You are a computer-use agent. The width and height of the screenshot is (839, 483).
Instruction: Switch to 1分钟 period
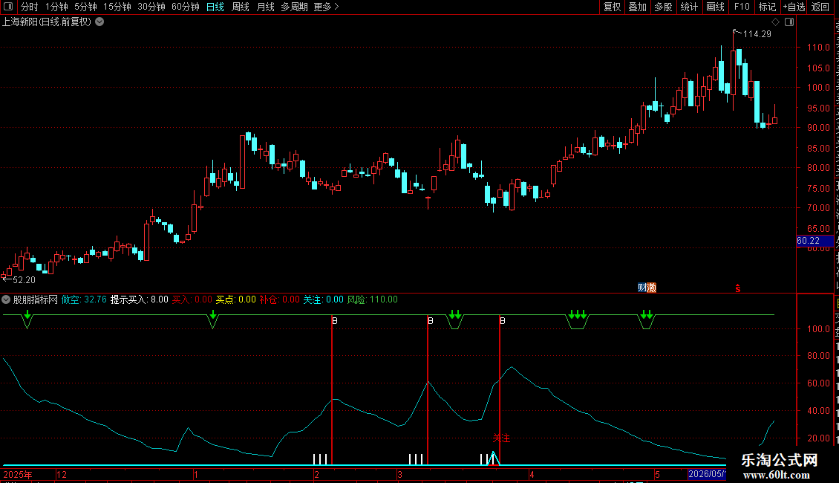56,7
